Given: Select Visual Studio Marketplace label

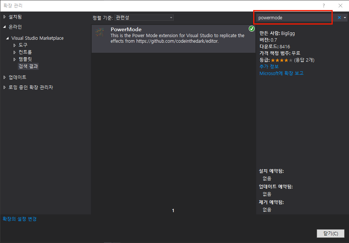Looking at the screenshot, I should [37, 38].
